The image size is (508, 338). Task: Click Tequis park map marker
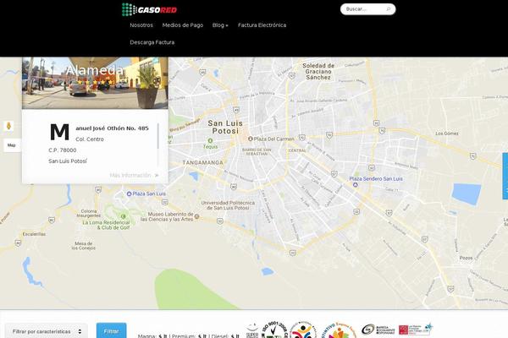click(210, 141)
